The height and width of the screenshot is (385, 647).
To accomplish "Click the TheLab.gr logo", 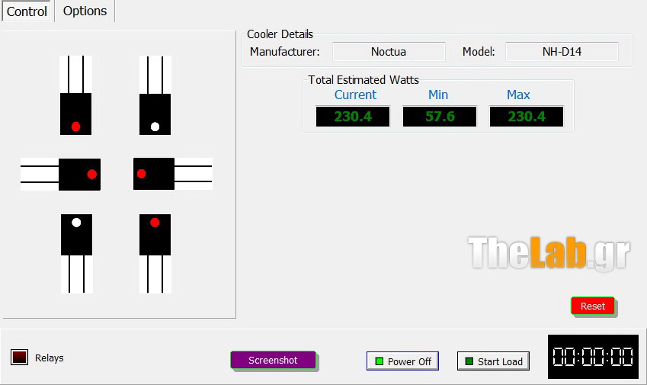I will [x=549, y=252].
